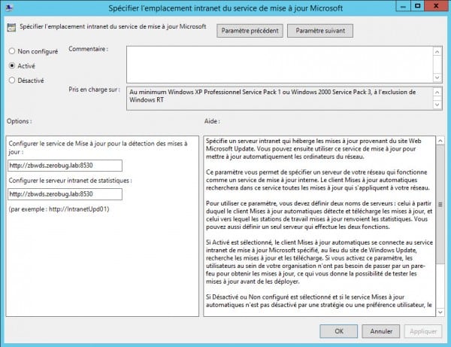Click the Annuler button

381,331
